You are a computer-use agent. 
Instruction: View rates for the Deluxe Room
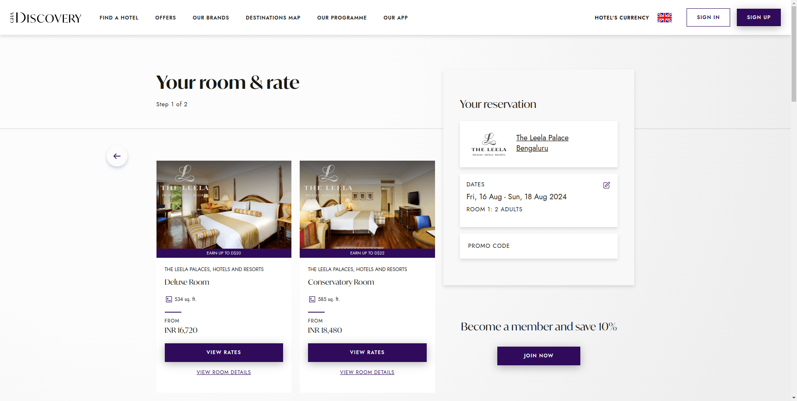point(224,352)
